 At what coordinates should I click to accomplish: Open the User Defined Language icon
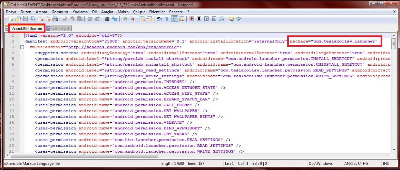coord(182,19)
